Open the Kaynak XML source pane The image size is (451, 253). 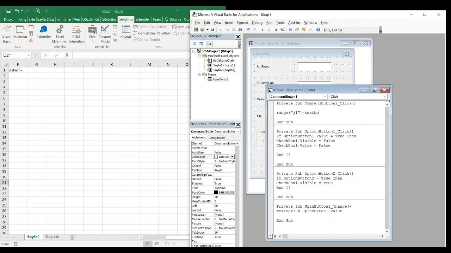point(126,32)
